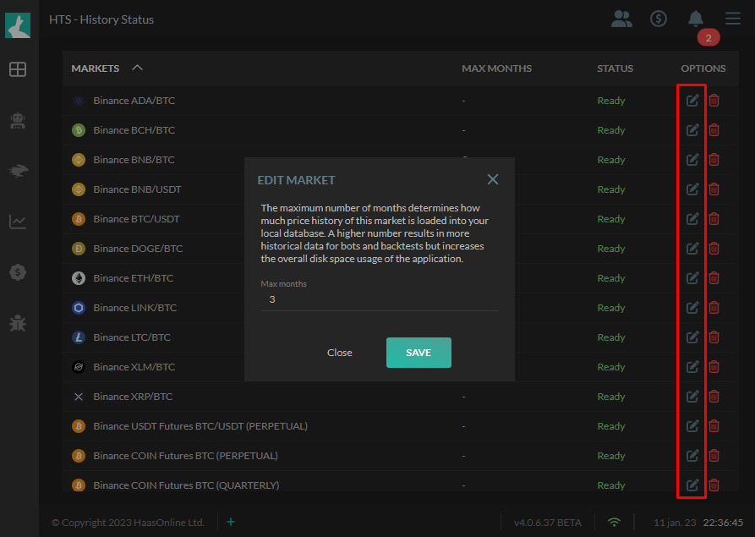Screen dimensions: 755x537
Task: Click the STATUS column header
Action: [615, 68]
